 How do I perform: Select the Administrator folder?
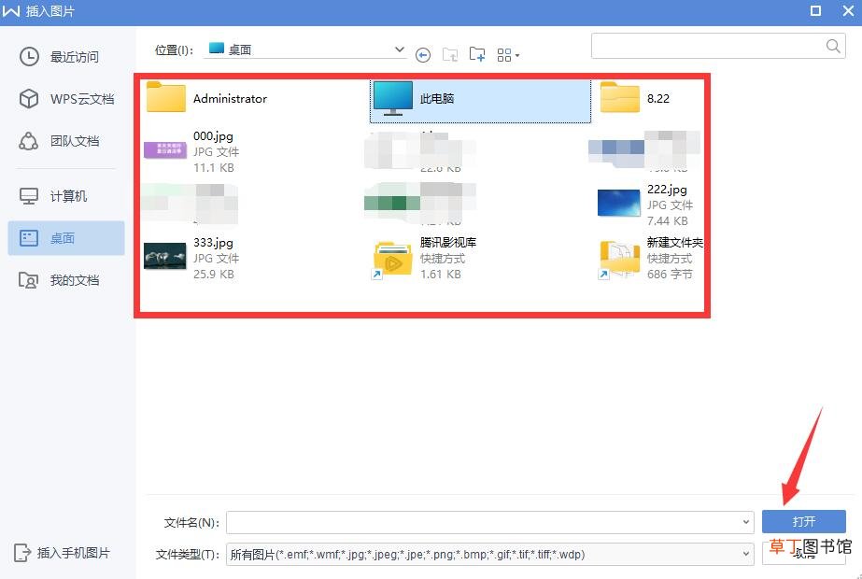(x=206, y=98)
